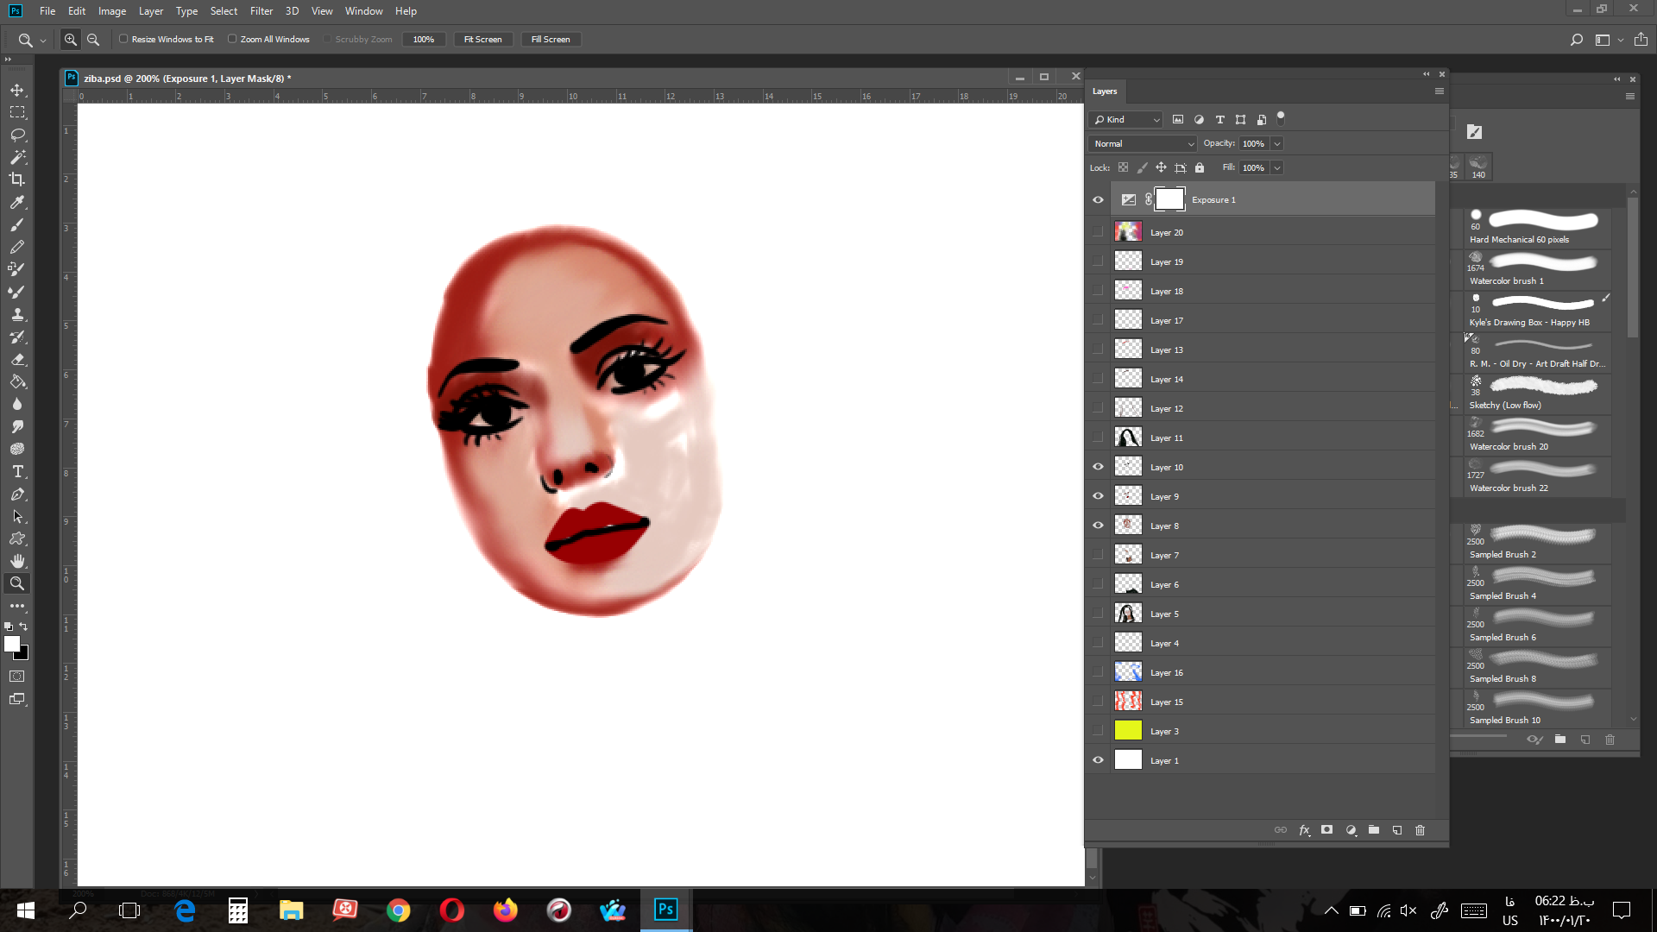Viewport: 1657px width, 932px height.
Task: Open brushes panel options menu
Action: (x=1630, y=97)
